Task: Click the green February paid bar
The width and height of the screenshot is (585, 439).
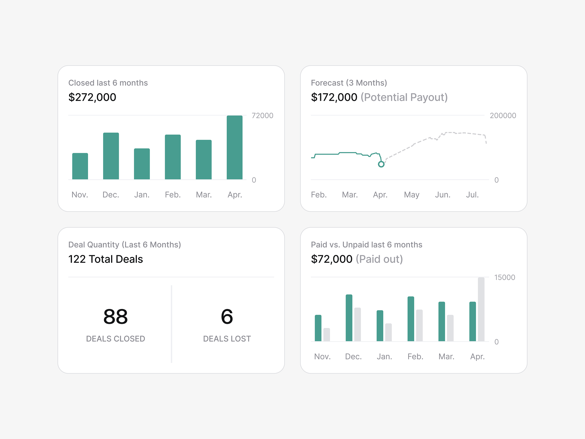Action: (x=411, y=319)
